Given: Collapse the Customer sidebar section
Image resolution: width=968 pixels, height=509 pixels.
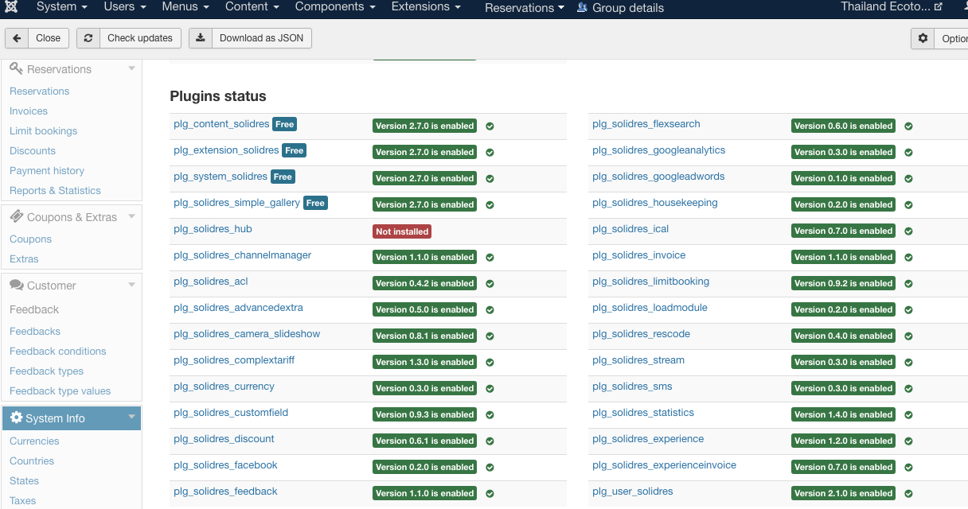Looking at the screenshot, I should tap(131, 285).
